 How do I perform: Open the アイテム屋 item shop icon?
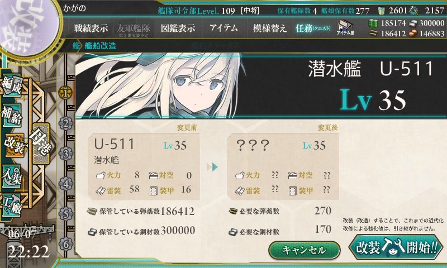point(345,27)
